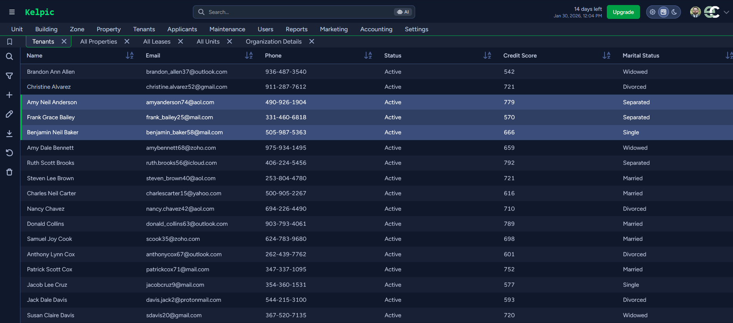Image resolution: width=733 pixels, height=323 pixels.
Task: Switch to the Organization Details tab
Action: (274, 42)
